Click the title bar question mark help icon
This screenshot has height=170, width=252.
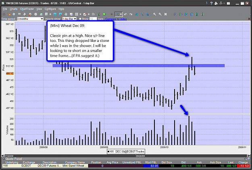tap(212, 3)
